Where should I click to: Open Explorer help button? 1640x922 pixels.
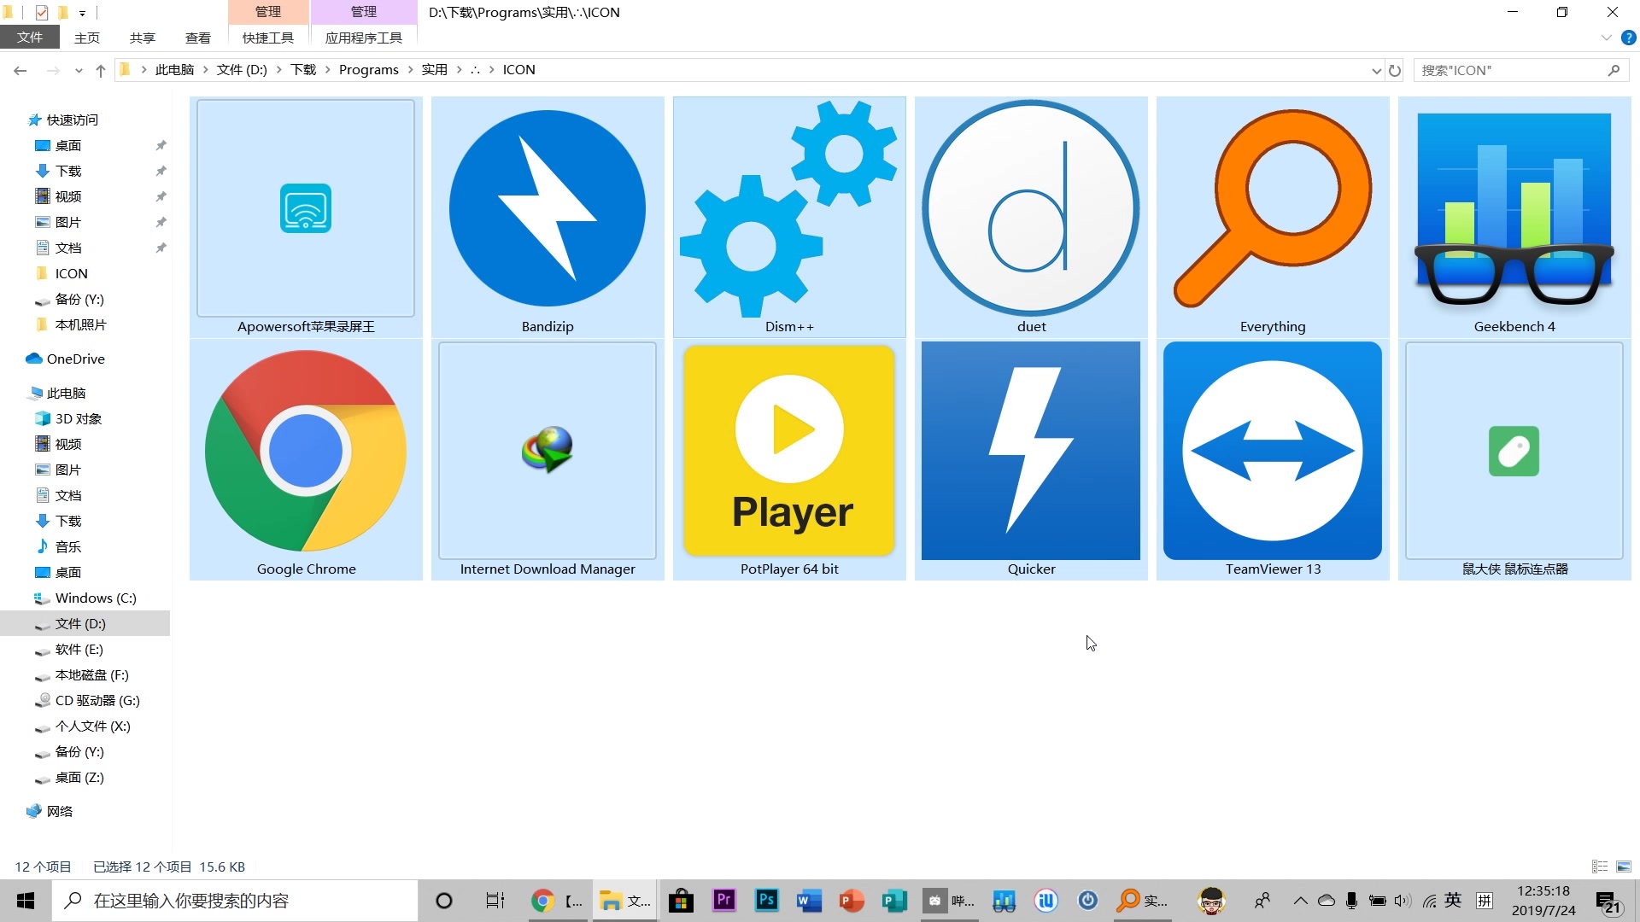pos(1629,38)
